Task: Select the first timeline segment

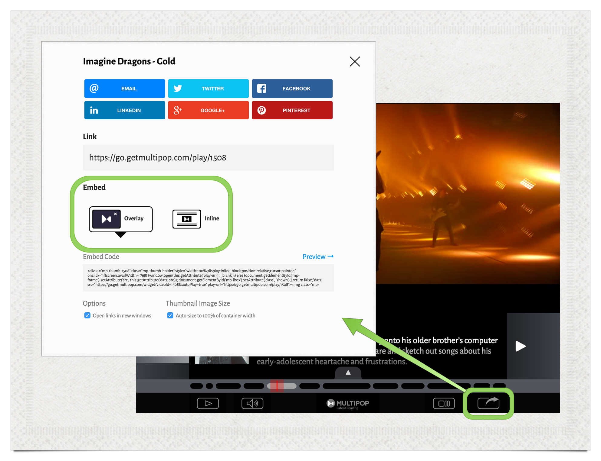Action: click(196, 386)
